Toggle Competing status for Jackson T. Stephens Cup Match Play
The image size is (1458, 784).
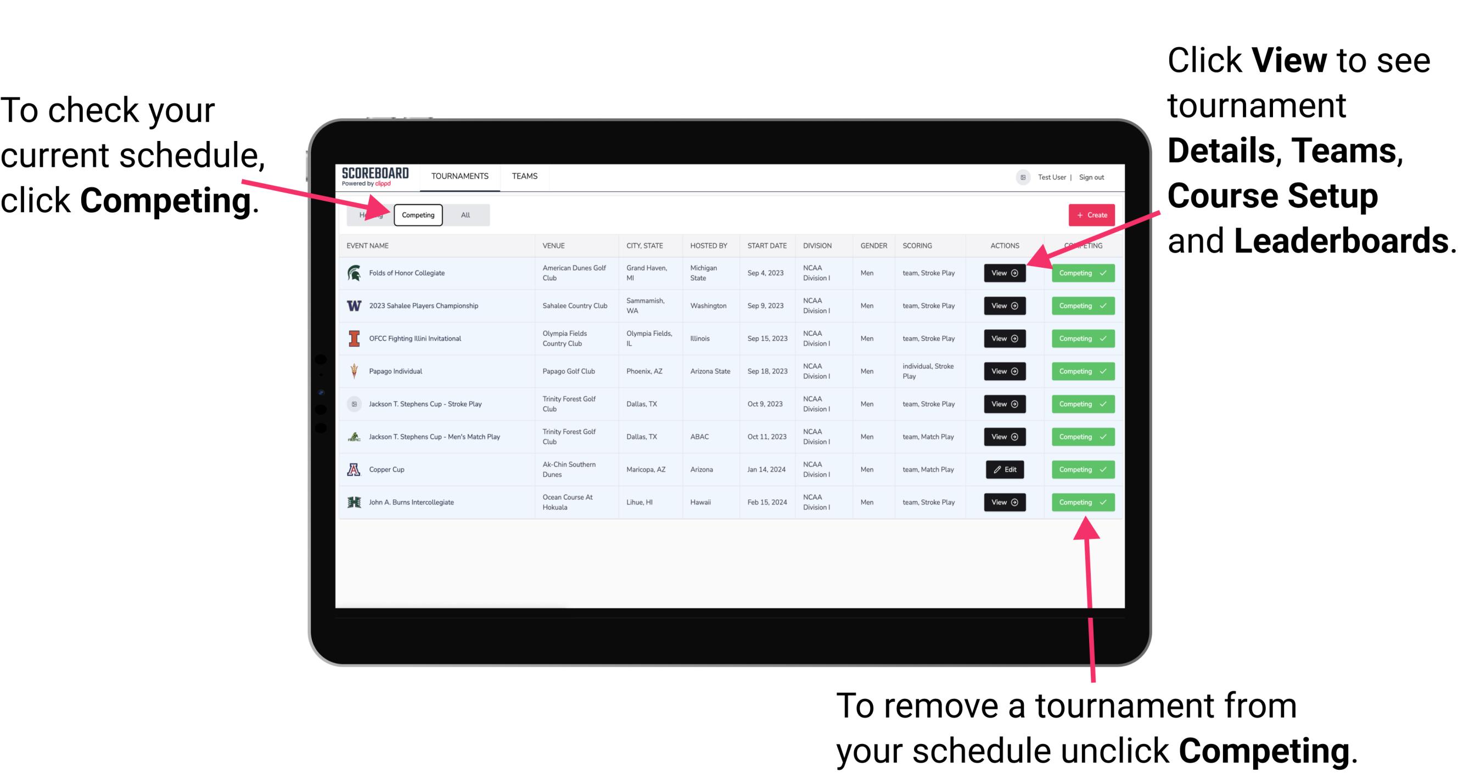(x=1079, y=437)
